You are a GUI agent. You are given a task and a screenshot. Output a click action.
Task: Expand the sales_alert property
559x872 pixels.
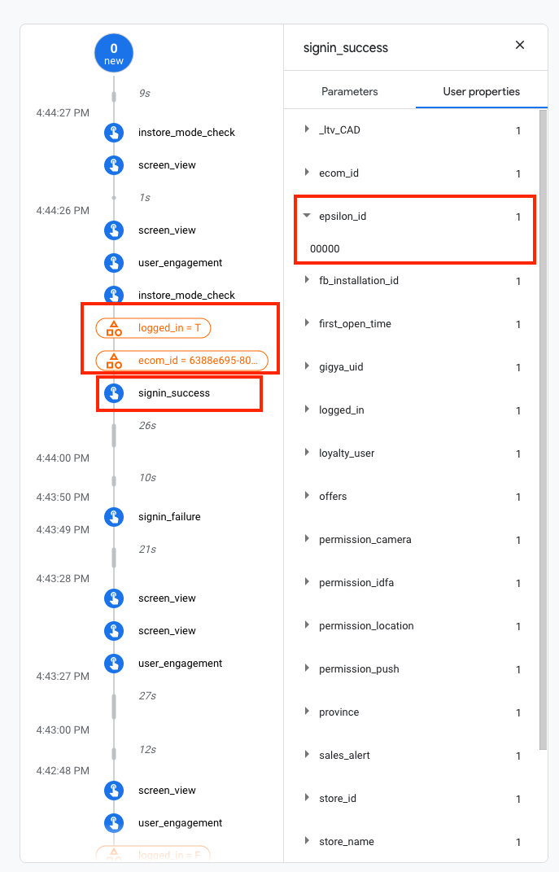(x=307, y=754)
